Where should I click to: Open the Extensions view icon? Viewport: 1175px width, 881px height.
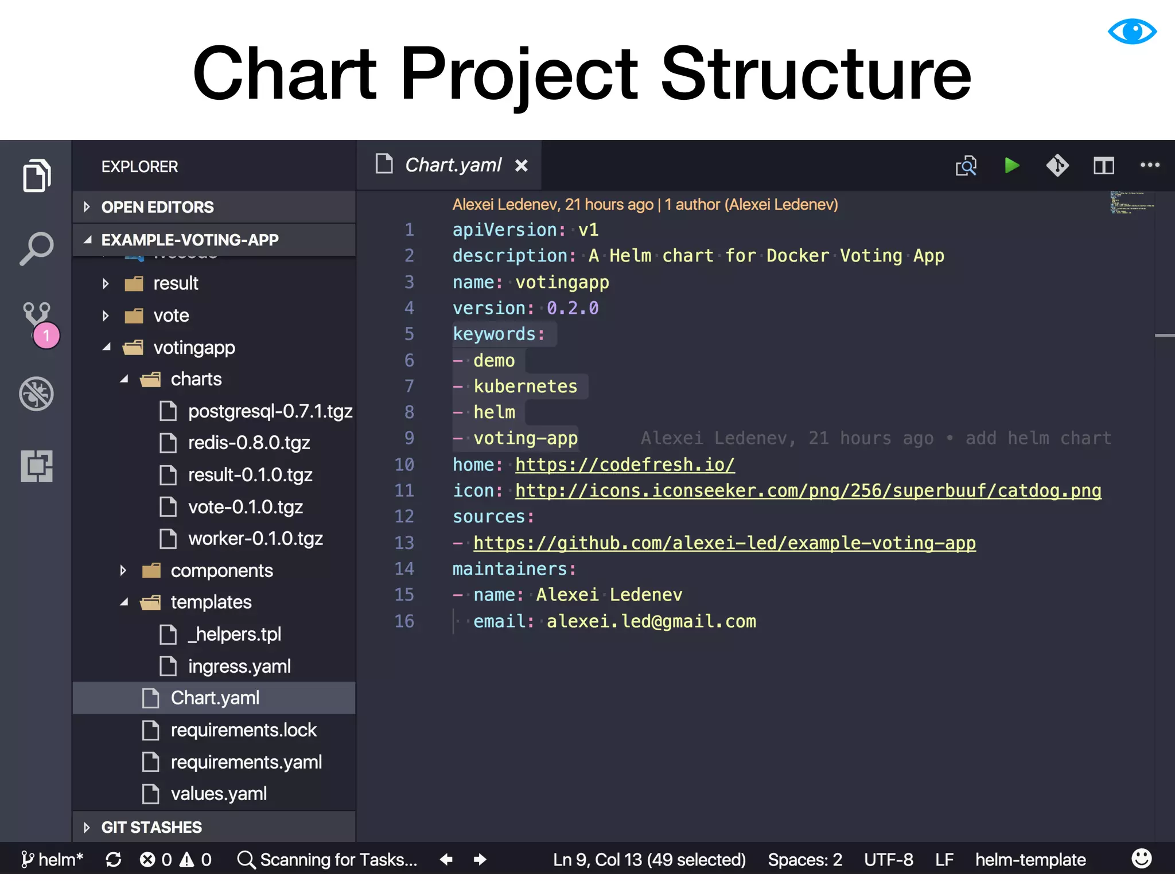point(37,466)
